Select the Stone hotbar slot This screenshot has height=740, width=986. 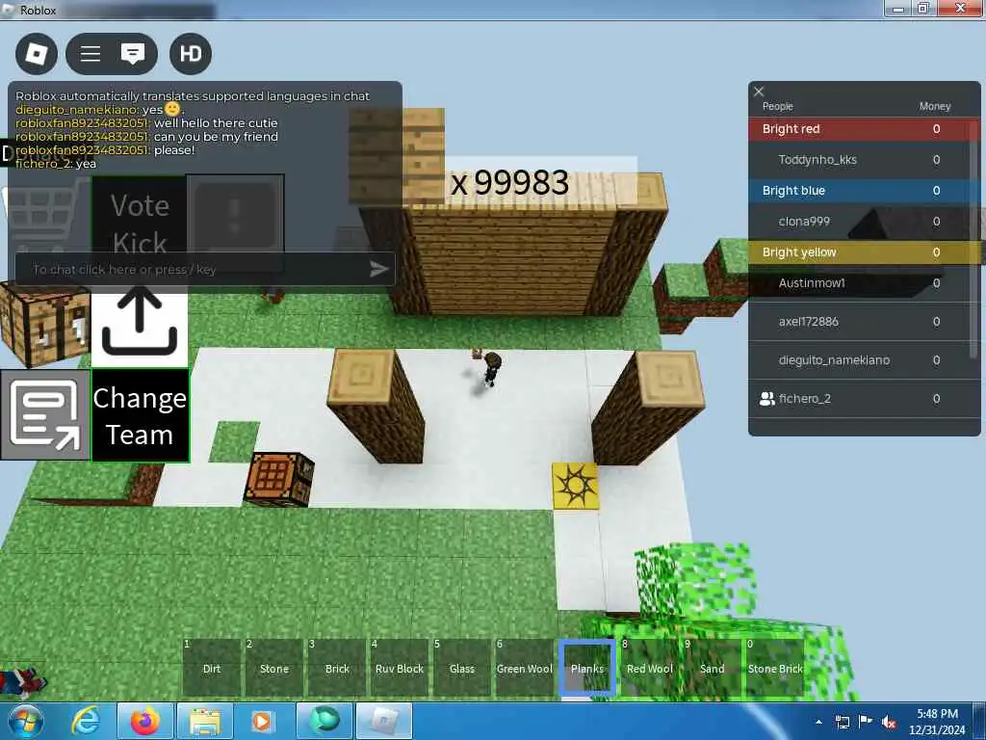(274, 668)
